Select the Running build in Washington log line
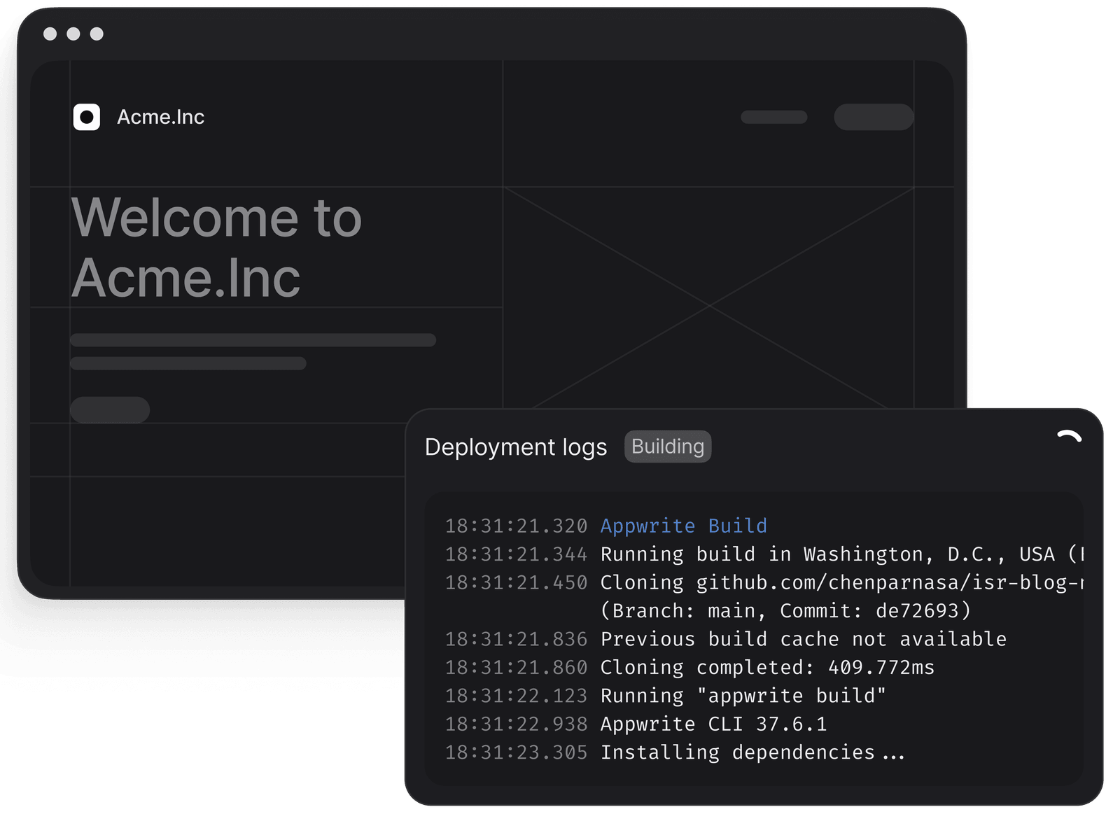The image size is (1120, 821). coord(764,554)
